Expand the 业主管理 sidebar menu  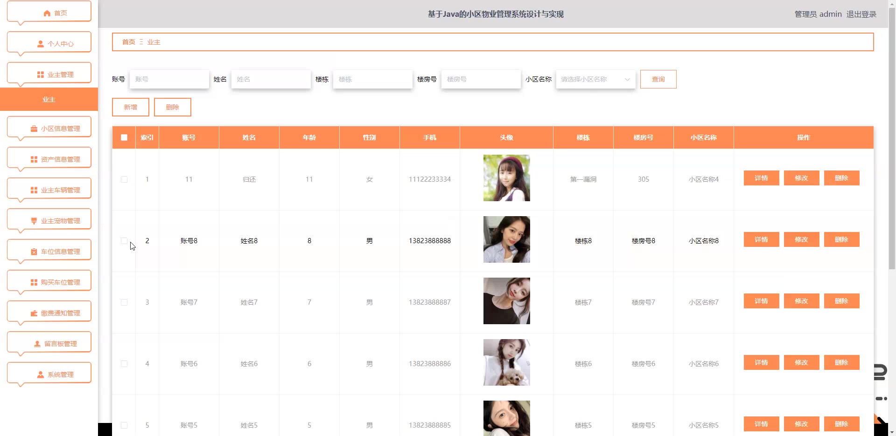coord(49,75)
